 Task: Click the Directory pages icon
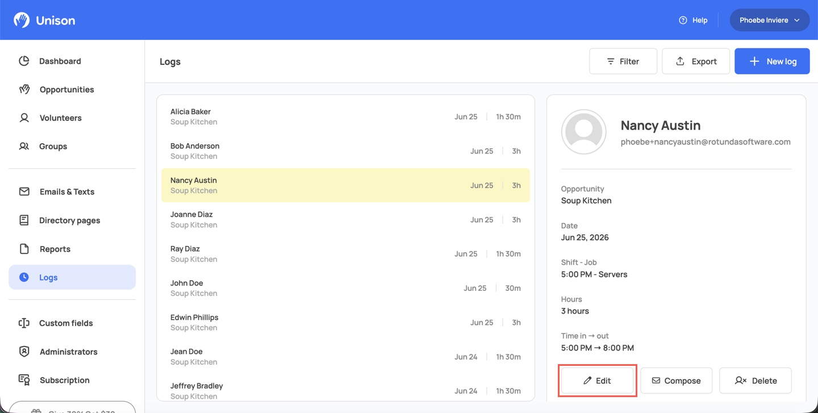click(x=24, y=220)
